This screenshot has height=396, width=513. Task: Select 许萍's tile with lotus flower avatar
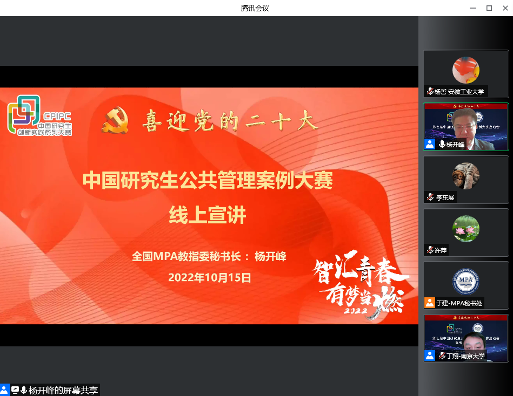tap(465, 229)
